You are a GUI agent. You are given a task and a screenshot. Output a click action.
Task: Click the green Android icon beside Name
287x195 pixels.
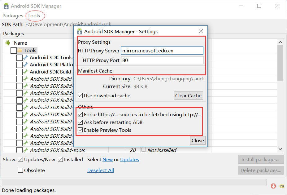pos(8,43)
